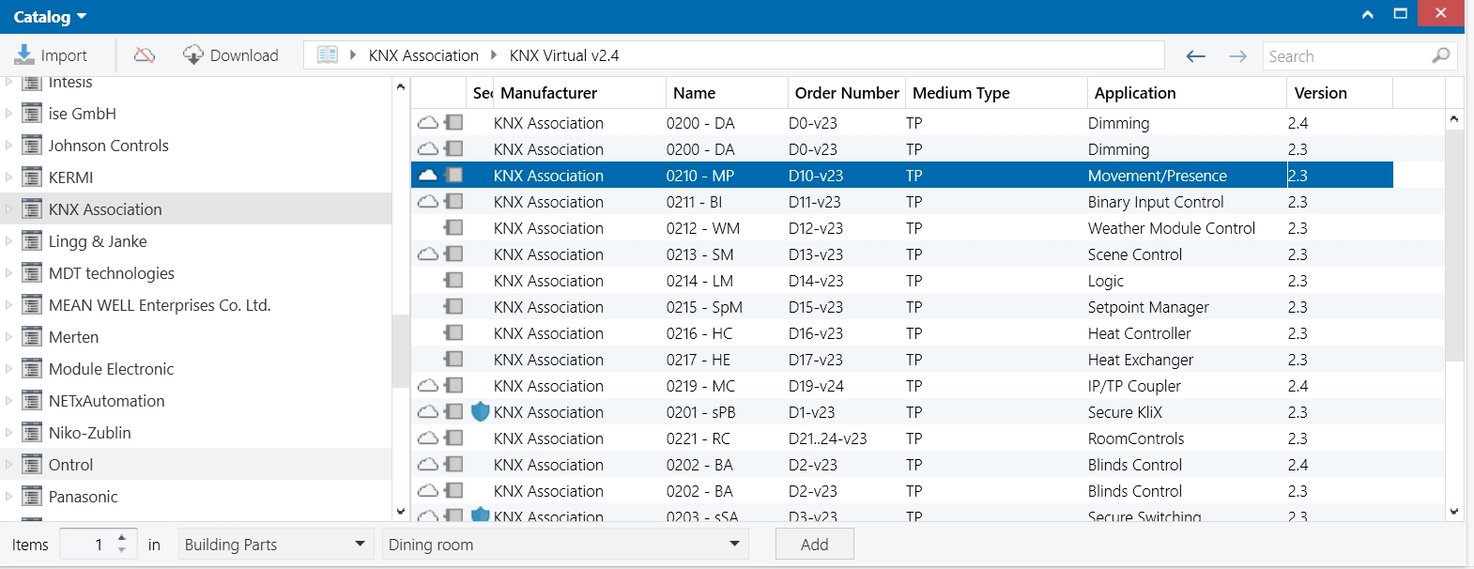Click cloud icon of Blinds Control 2.4 row
The image size is (1474, 569).
pos(428,465)
